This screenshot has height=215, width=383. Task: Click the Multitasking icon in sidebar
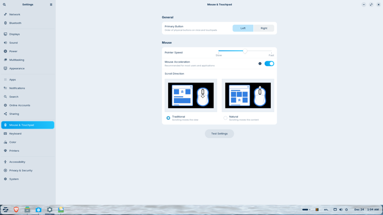coord(5,60)
